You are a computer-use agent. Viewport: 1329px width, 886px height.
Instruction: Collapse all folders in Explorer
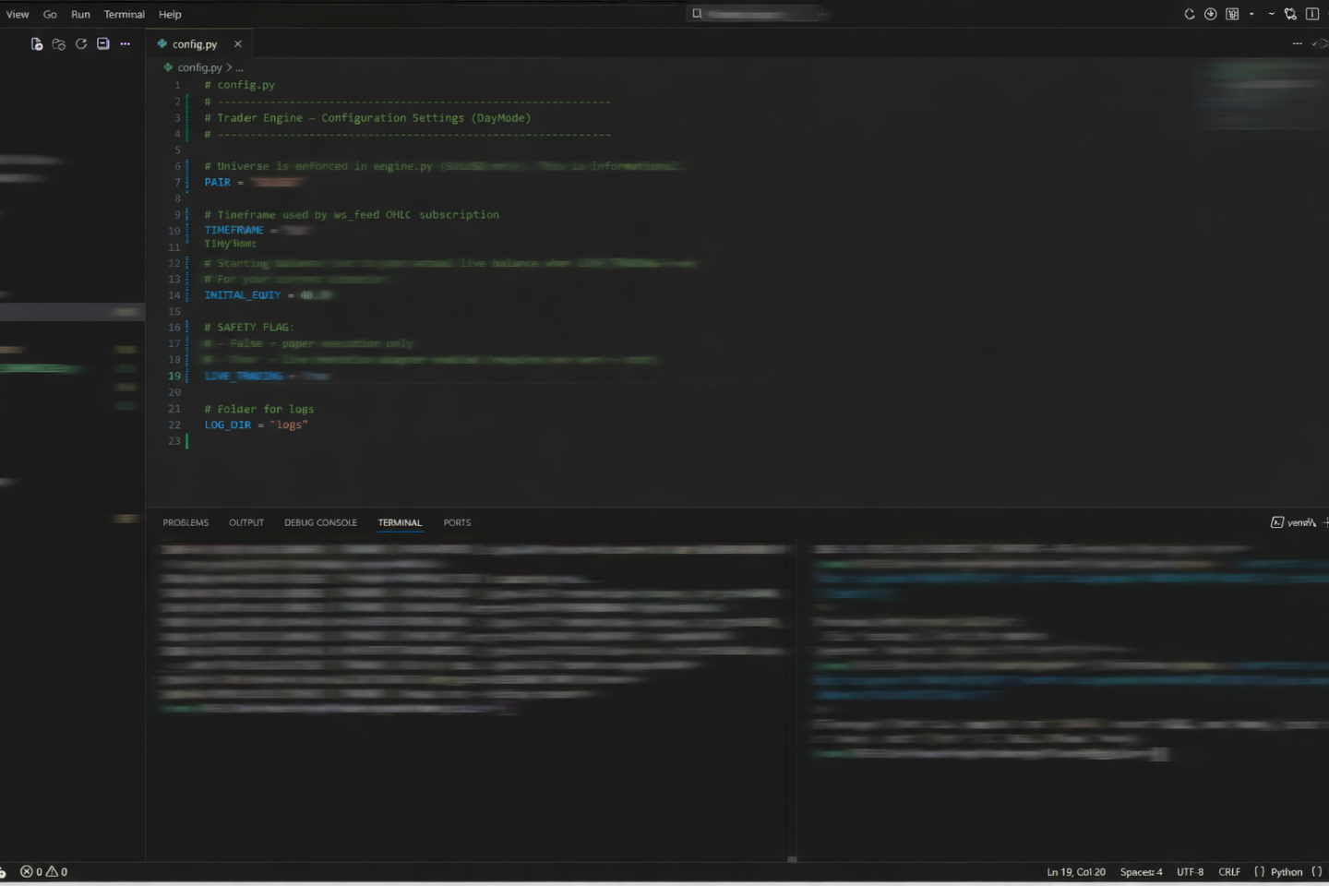tap(103, 44)
